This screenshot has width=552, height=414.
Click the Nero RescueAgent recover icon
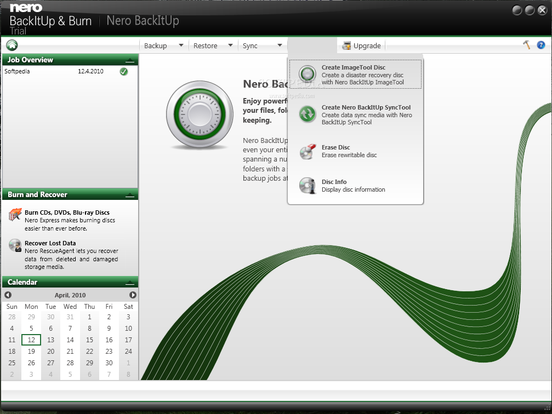(x=15, y=245)
